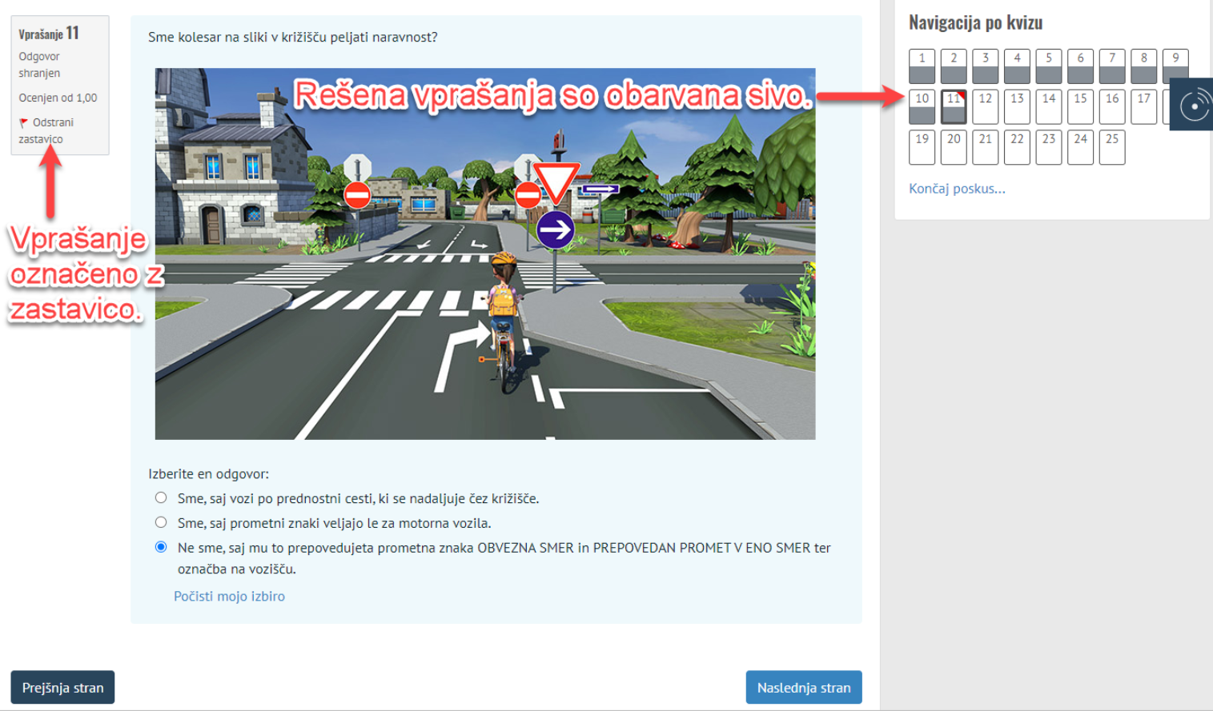Jump to question 19 in navigation

point(922,147)
